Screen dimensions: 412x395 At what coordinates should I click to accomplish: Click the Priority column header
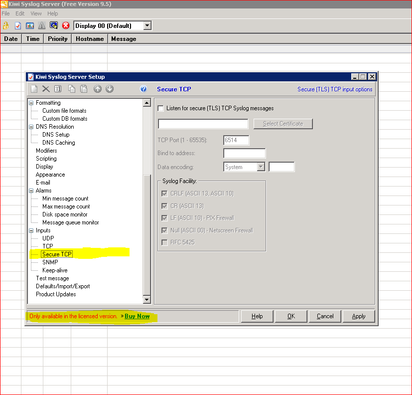58,39
